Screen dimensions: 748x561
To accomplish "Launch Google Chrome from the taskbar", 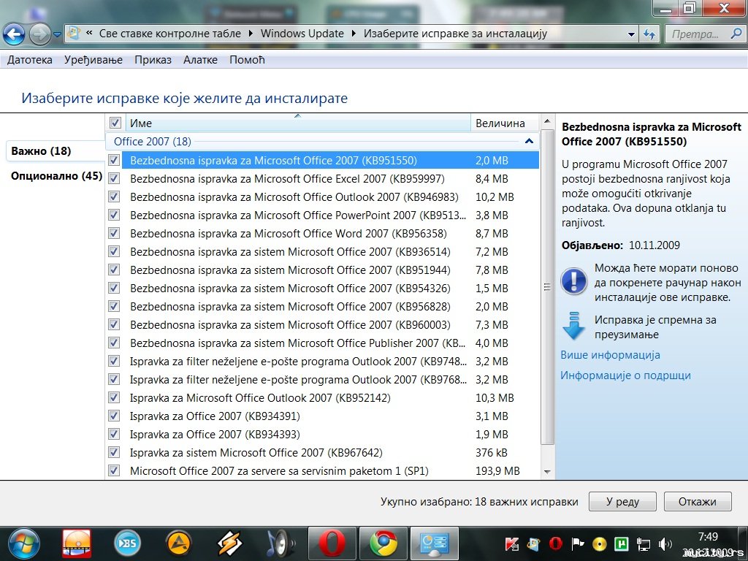I will 383,543.
